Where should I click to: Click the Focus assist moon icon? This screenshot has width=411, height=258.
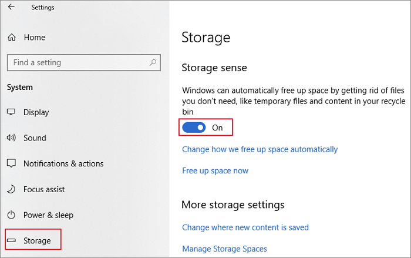12,189
